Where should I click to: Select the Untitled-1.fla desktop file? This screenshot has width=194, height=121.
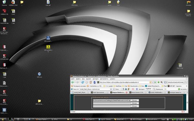(4, 12)
